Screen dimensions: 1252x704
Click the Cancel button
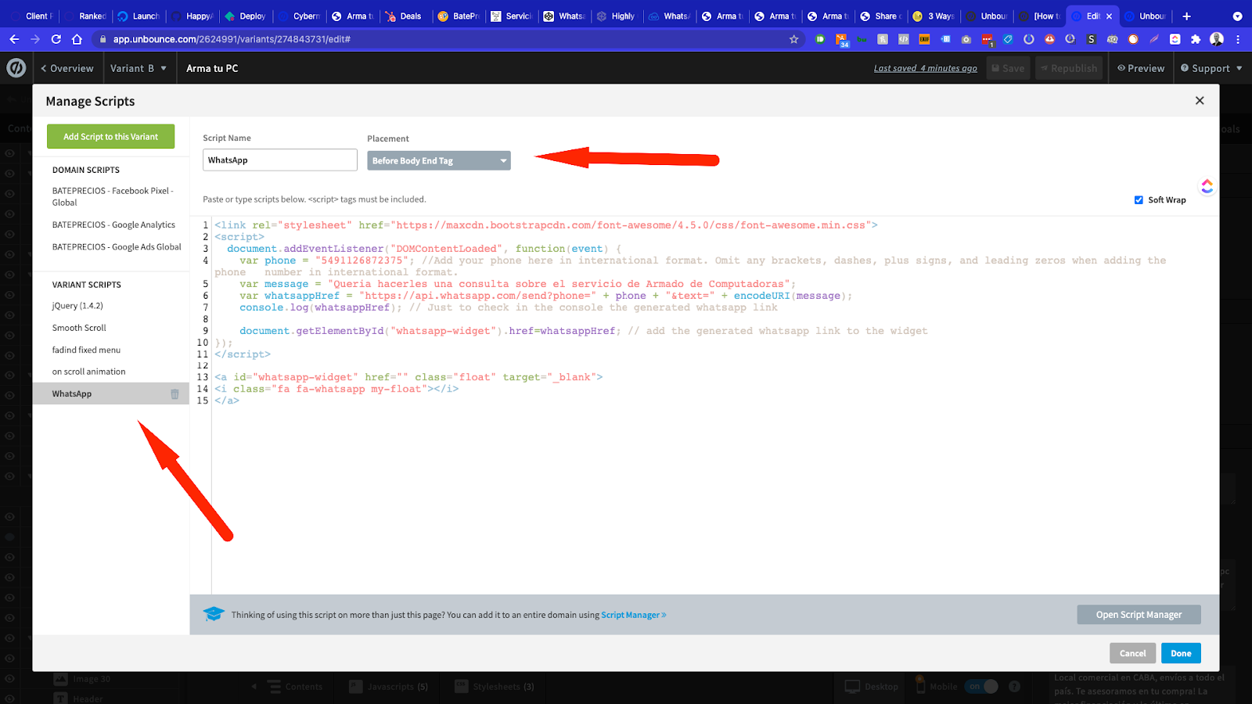coord(1132,653)
